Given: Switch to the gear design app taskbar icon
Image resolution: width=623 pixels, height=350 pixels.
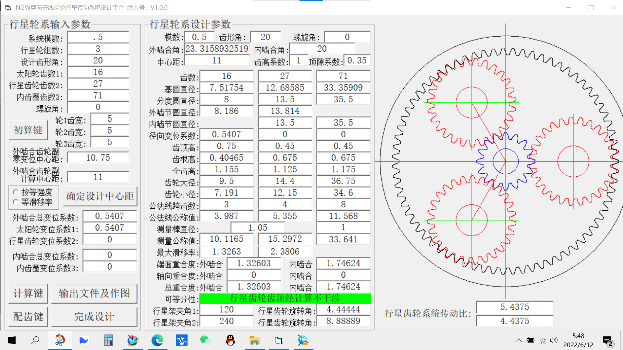Looking at the screenshot, I should (x=279, y=340).
